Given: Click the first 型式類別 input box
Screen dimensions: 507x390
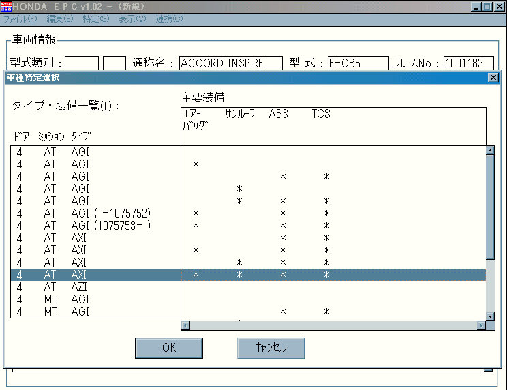Looking at the screenshot, I should click(82, 63).
